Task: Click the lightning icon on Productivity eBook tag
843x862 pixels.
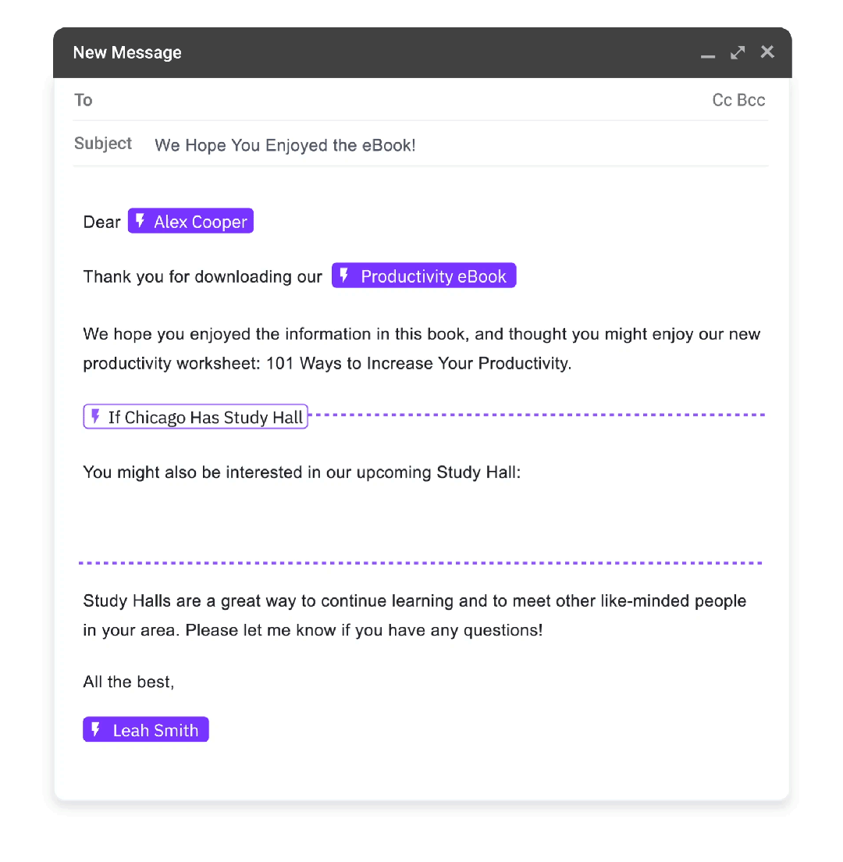Action: pos(346,275)
